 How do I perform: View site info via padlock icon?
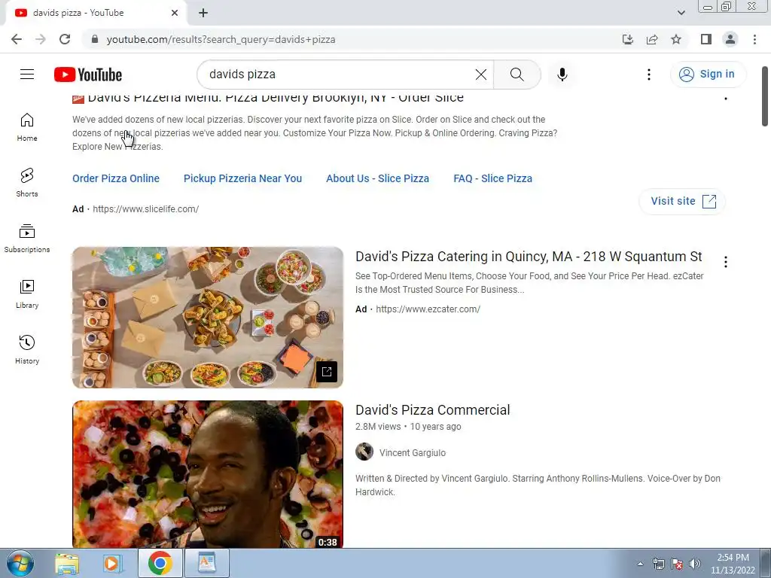click(x=95, y=39)
